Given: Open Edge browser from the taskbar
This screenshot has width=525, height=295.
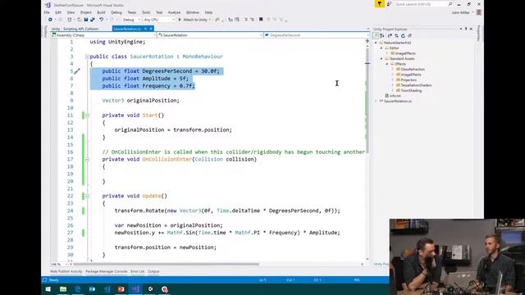Looking at the screenshot, I should coord(78,289).
